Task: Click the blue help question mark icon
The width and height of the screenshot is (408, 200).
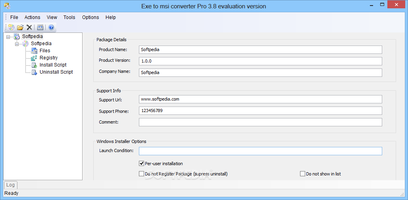Action: [51, 27]
